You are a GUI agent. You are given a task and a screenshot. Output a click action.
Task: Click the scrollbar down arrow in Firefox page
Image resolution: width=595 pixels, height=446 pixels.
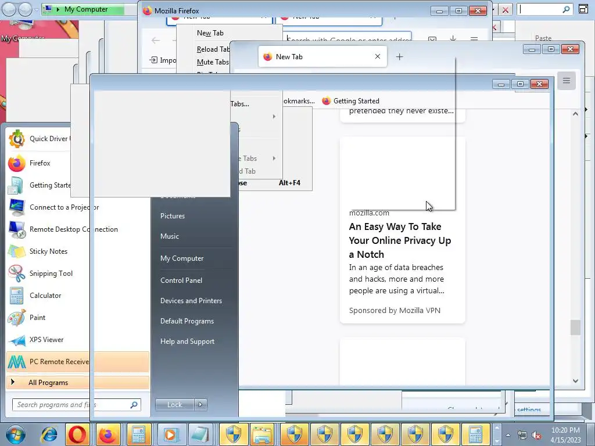[x=575, y=381]
